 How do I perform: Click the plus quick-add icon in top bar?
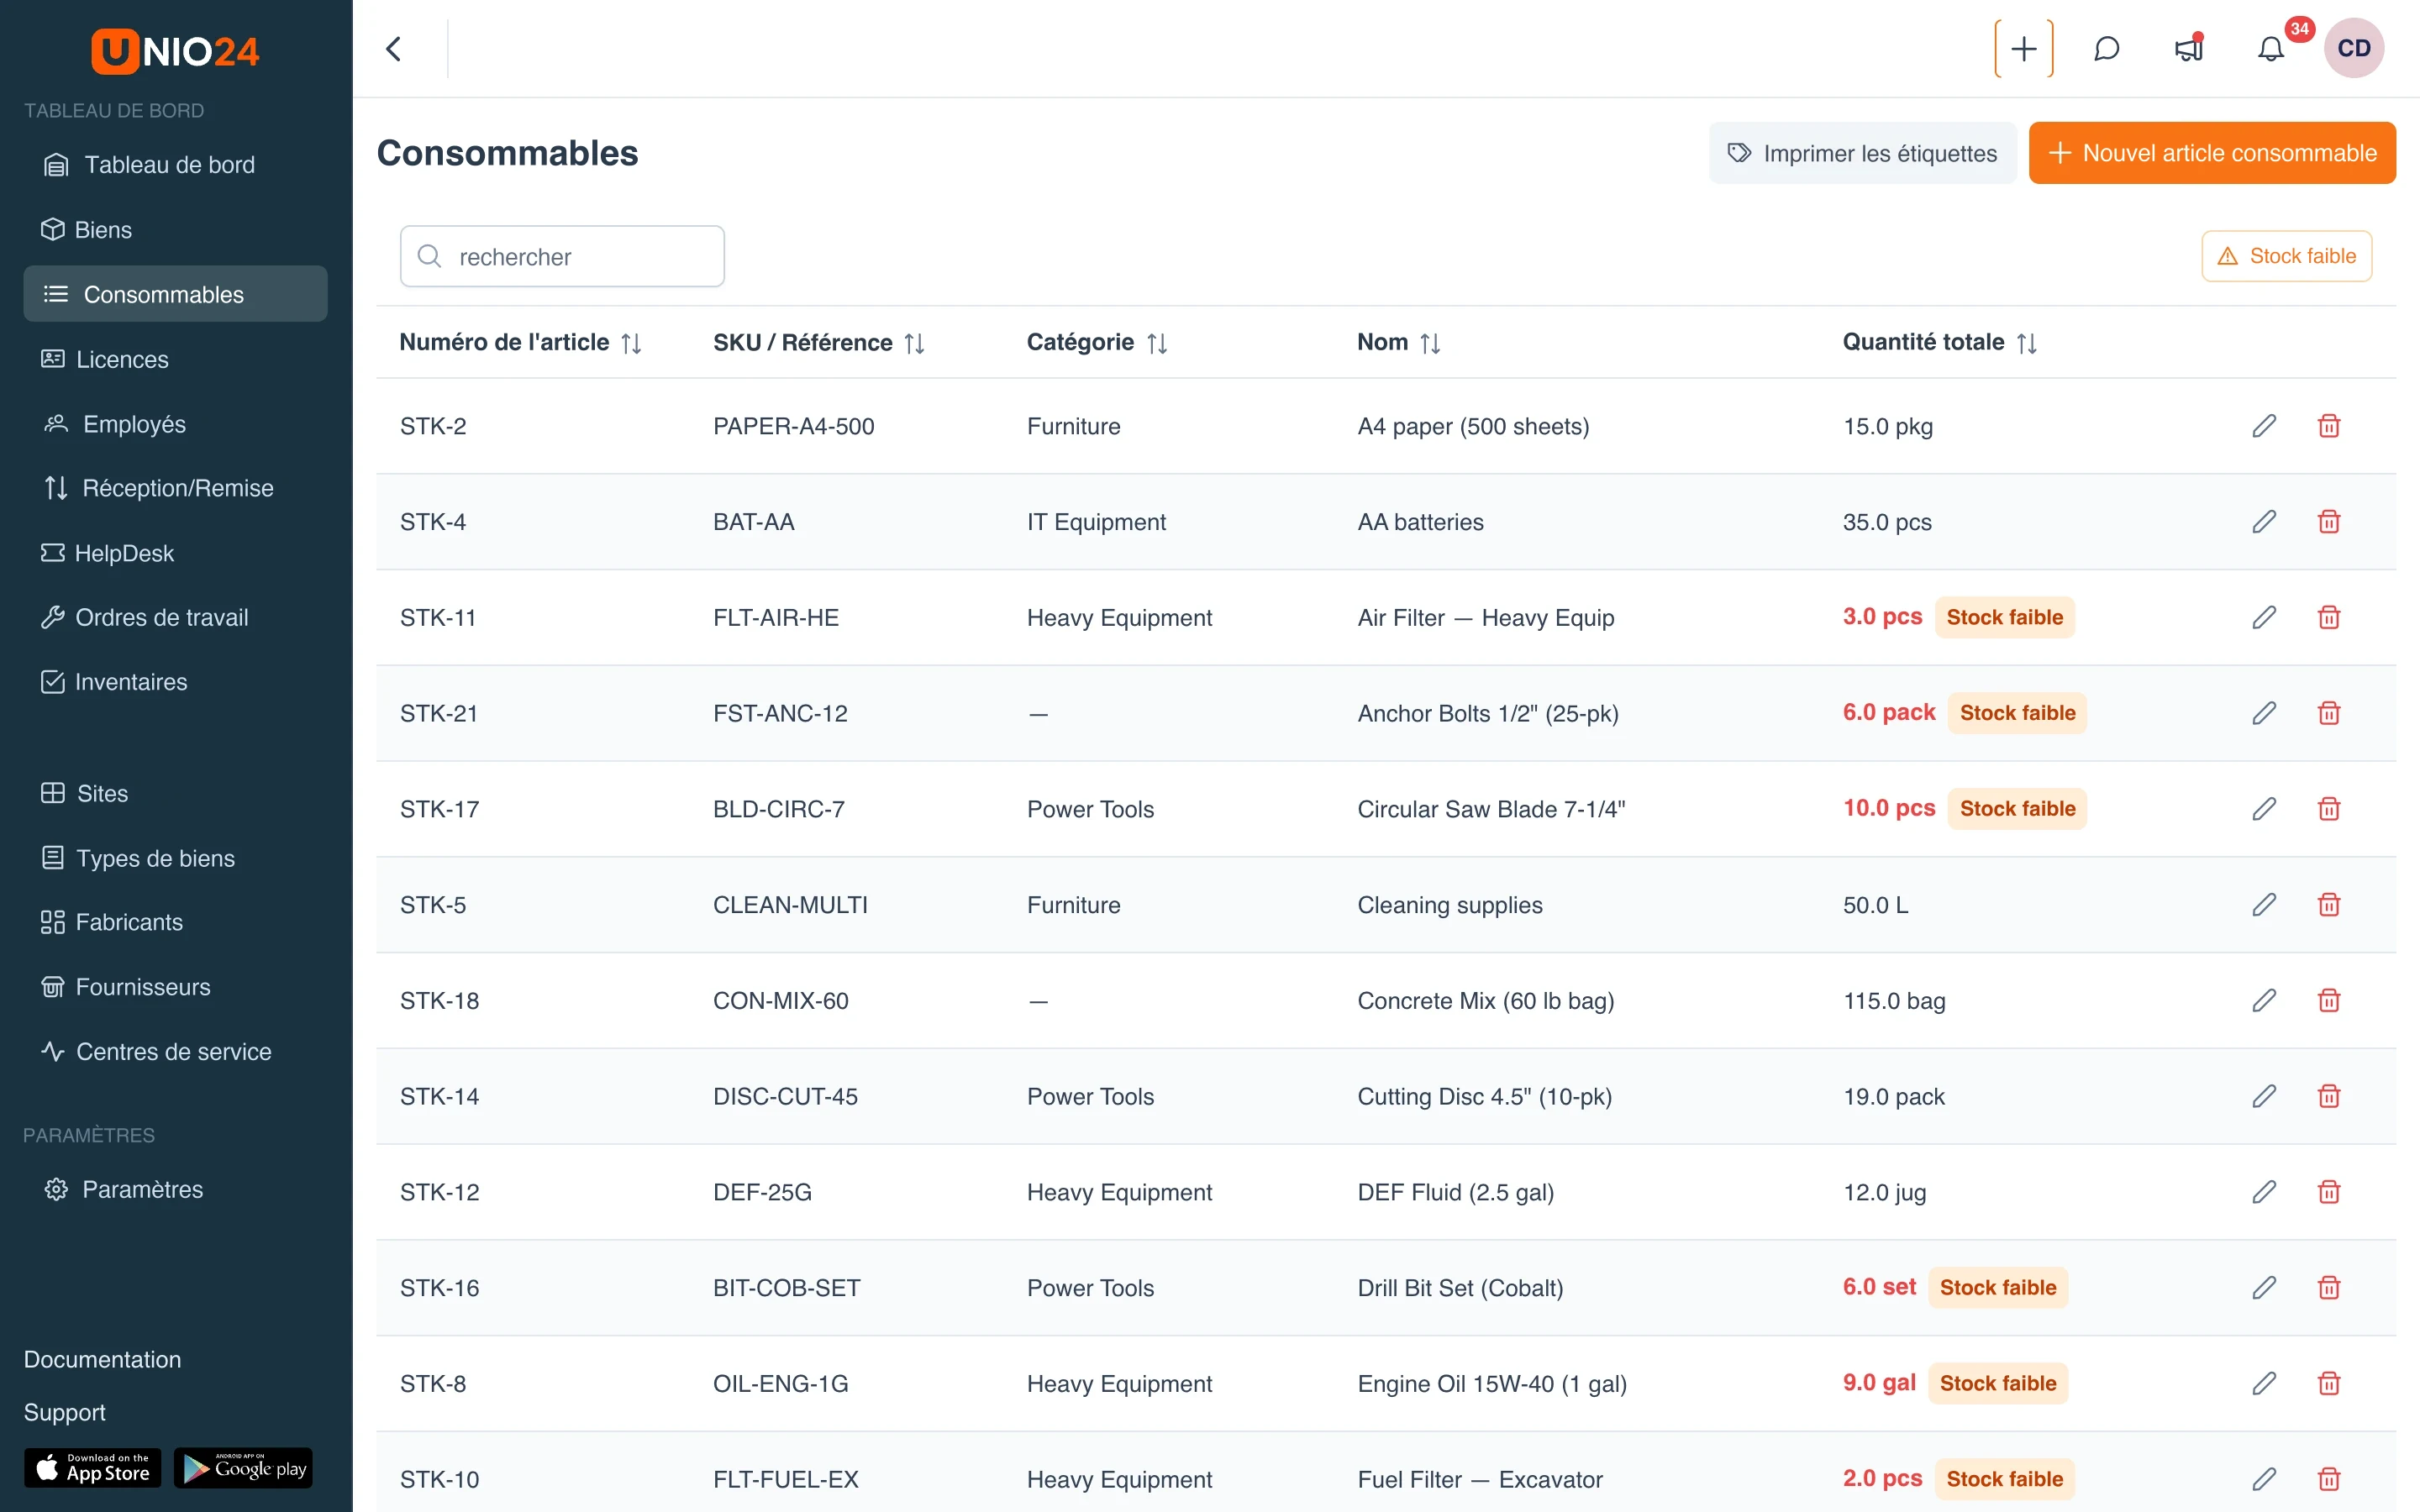(x=2023, y=49)
